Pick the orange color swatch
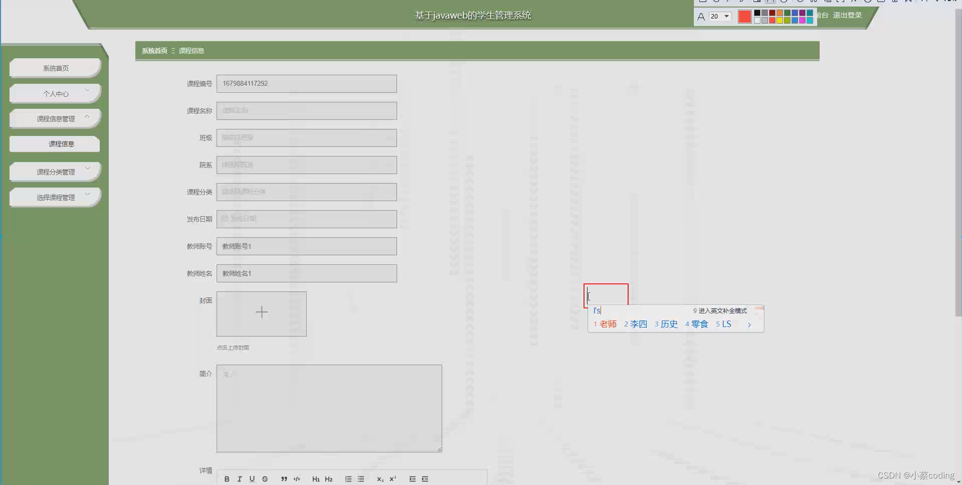The height and width of the screenshot is (485, 962). [780, 13]
